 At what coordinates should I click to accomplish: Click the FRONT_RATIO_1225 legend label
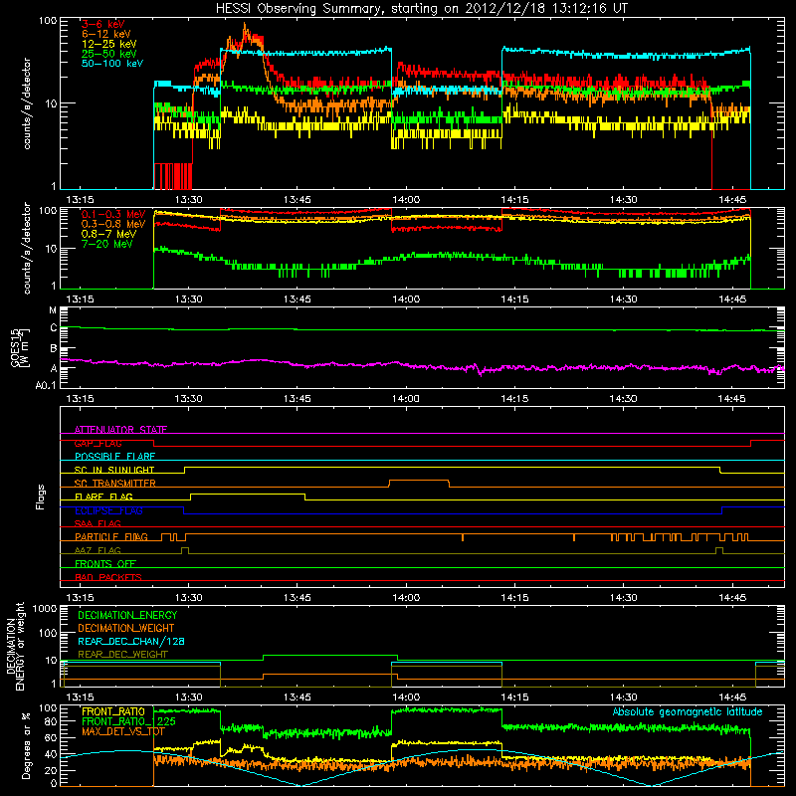[x=129, y=721]
